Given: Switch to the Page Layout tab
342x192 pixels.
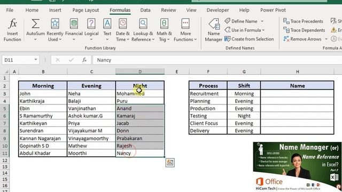Looking at the screenshot, I should point(85,10).
